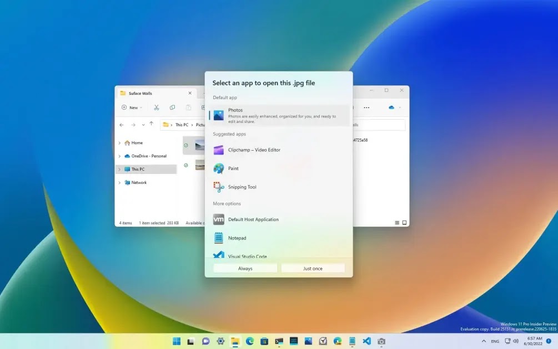The width and height of the screenshot is (558, 349).
Task: Open Visual Studio Code from the taskbar
Action: coord(366,341)
